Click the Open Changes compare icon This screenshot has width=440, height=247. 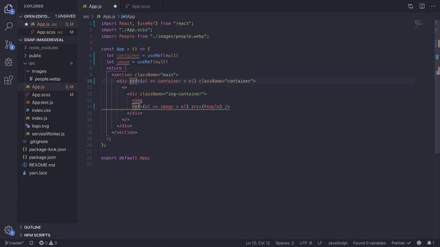(410, 6)
